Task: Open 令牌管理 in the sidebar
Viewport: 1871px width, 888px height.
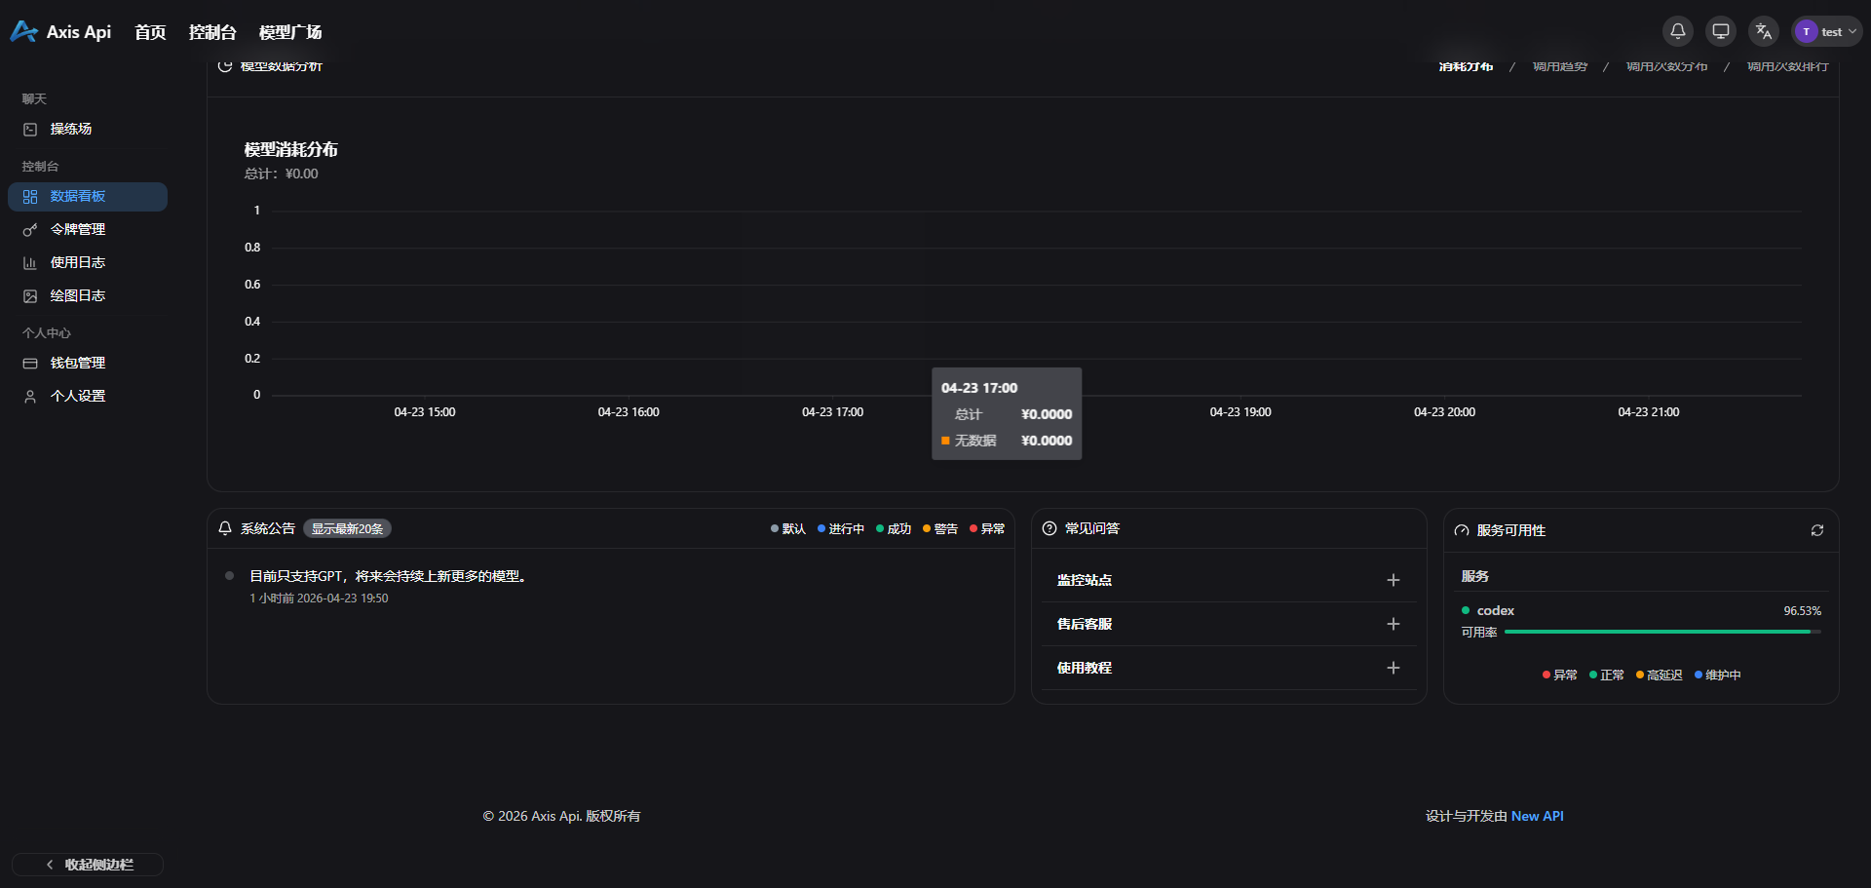Action: click(x=78, y=229)
